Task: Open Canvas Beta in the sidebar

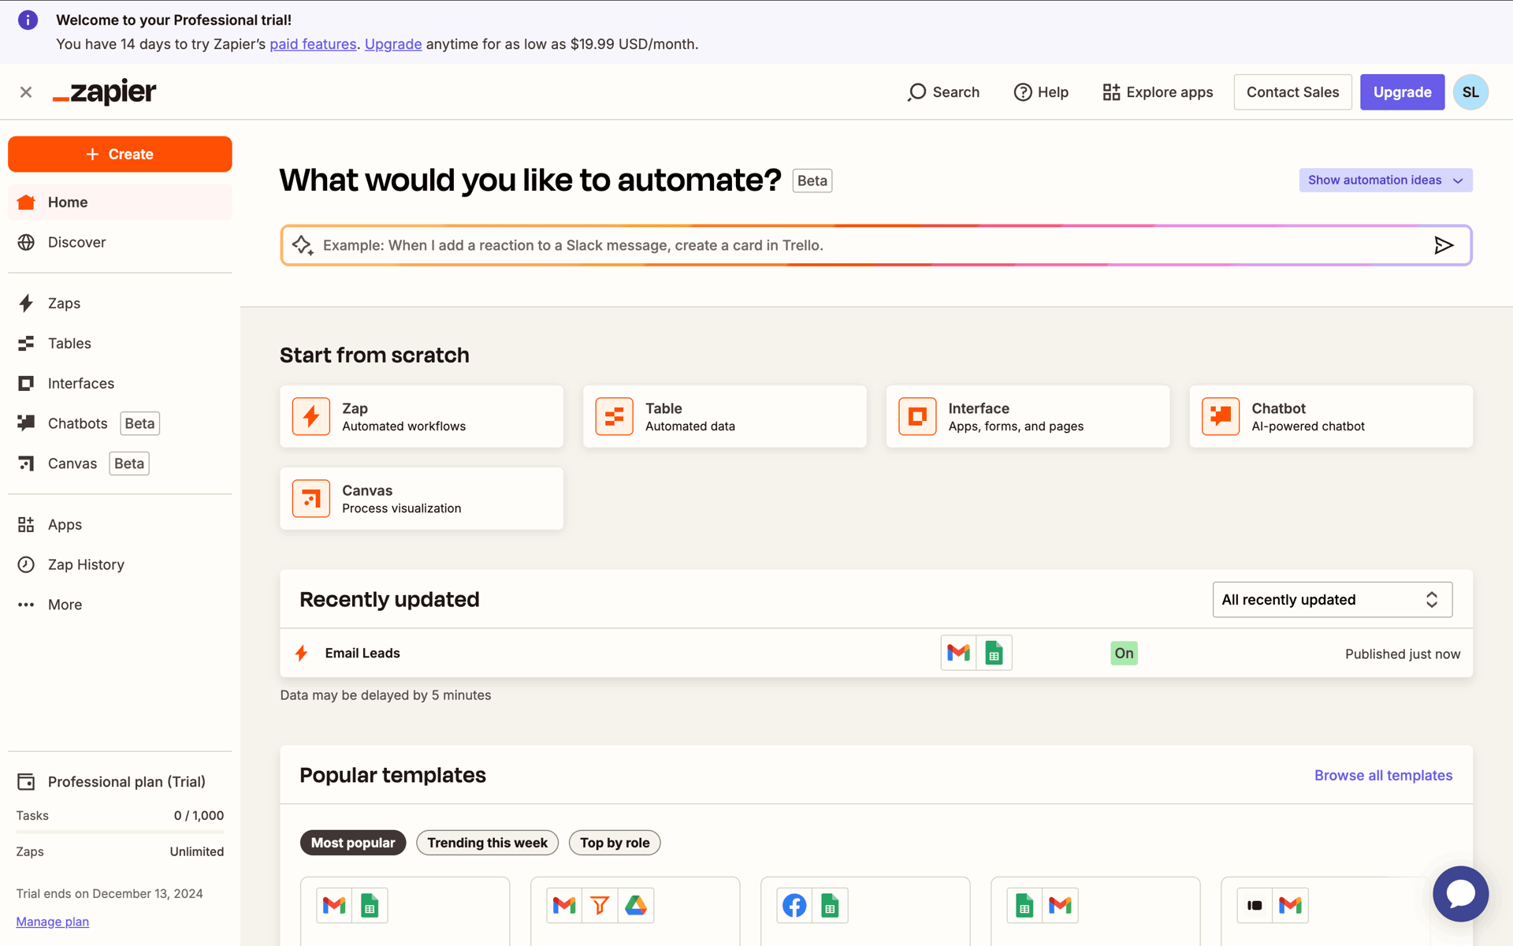Action: pos(120,464)
